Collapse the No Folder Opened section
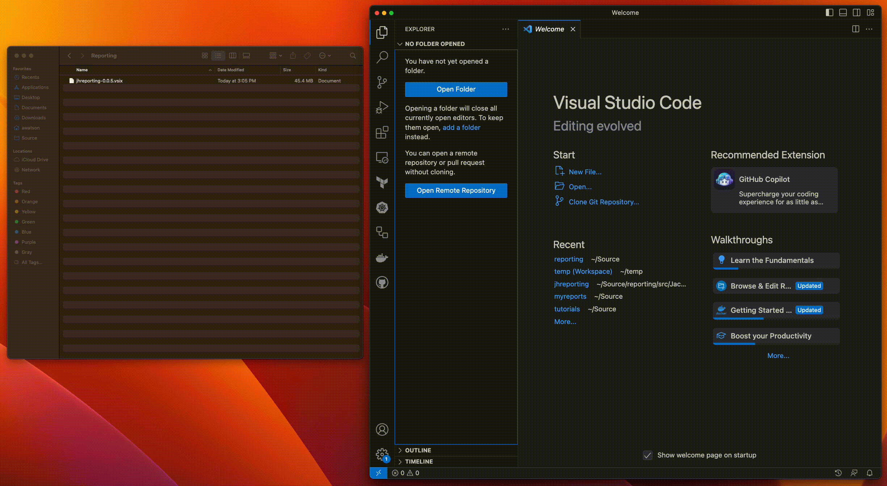Viewport: 887px width, 486px height. [x=400, y=44]
